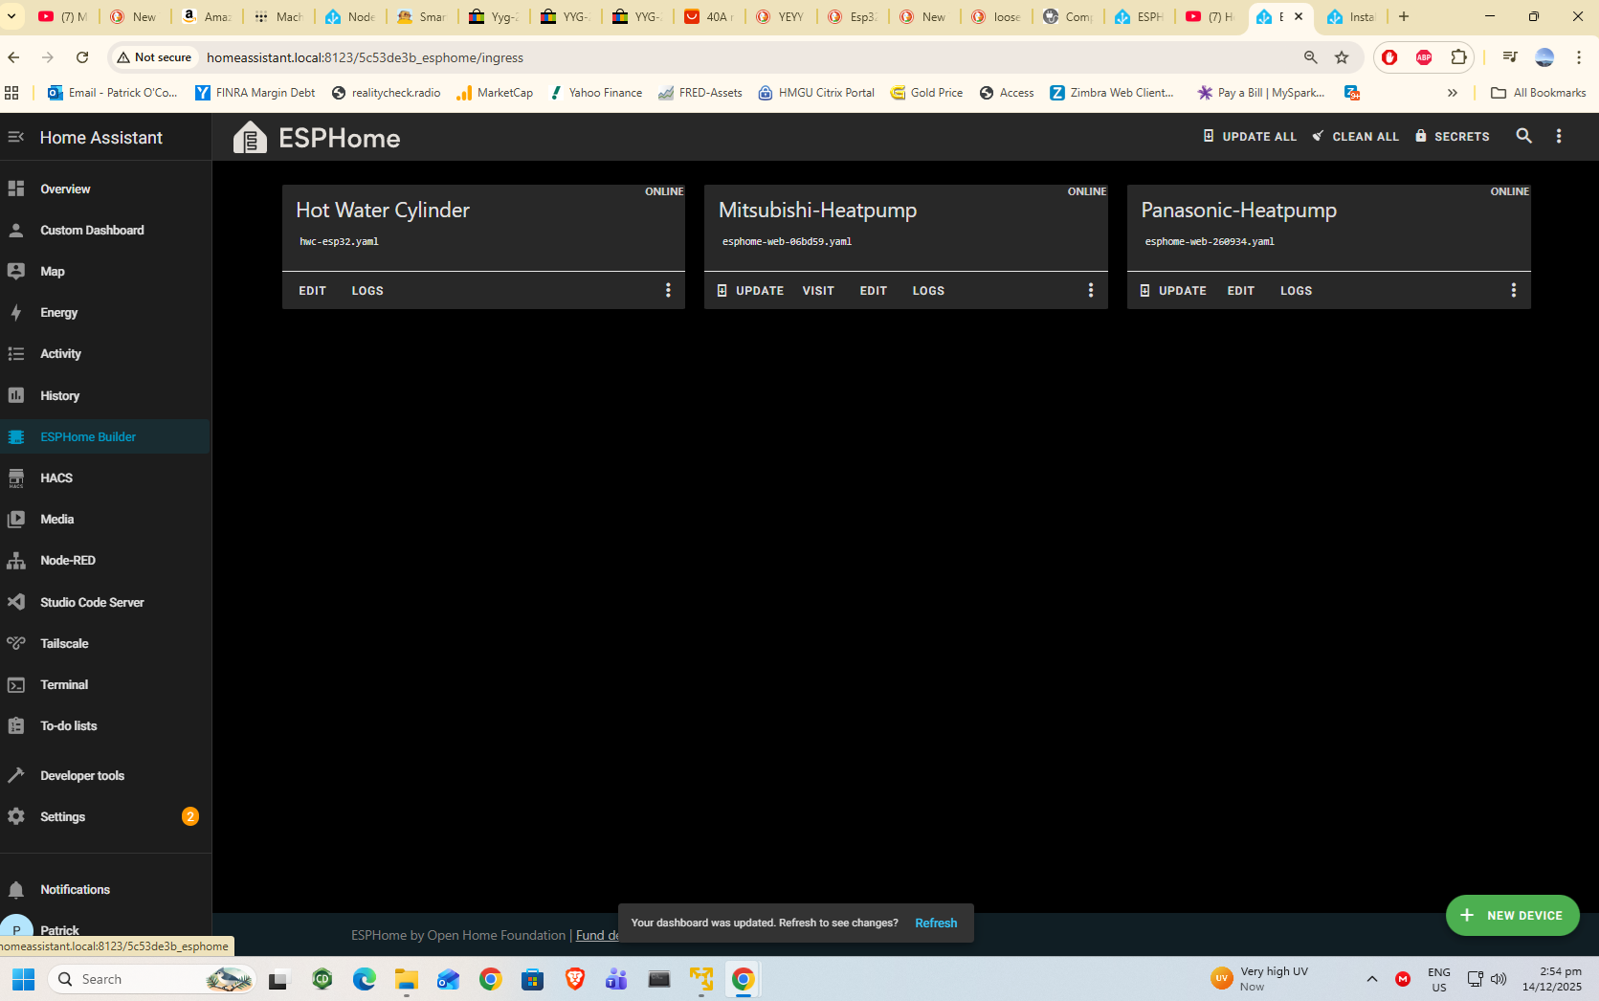Open the Chrome three-dot menu
The width and height of the screenshot is (1599, 1001).
coord(1579,57)
